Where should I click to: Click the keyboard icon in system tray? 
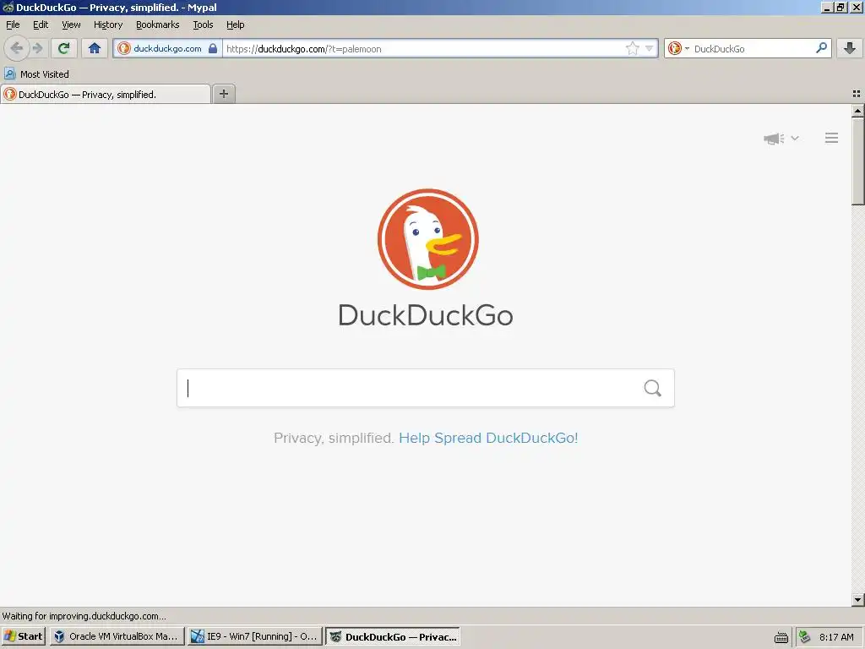point(781,637)
